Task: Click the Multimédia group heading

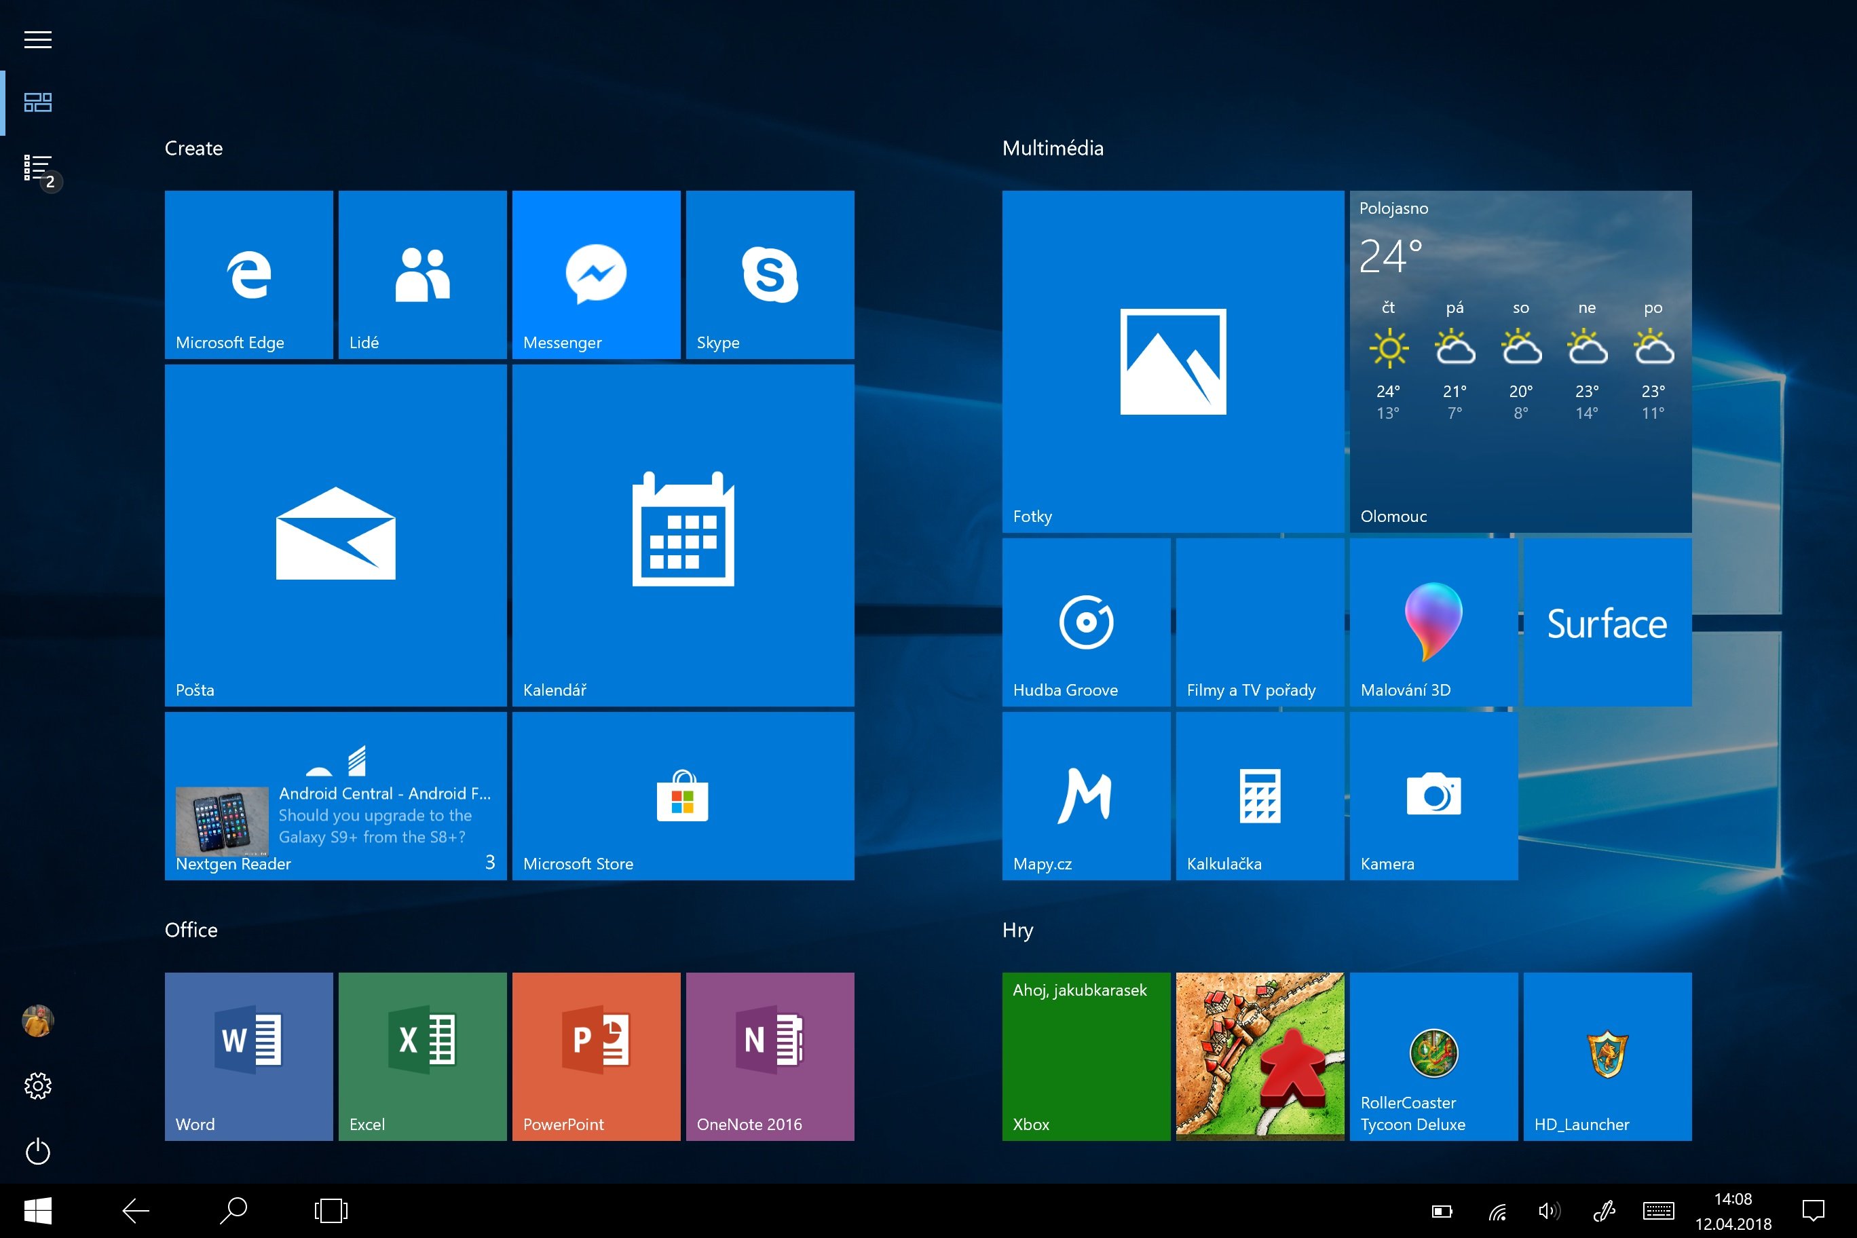Action: click(x=1053, y=149)
